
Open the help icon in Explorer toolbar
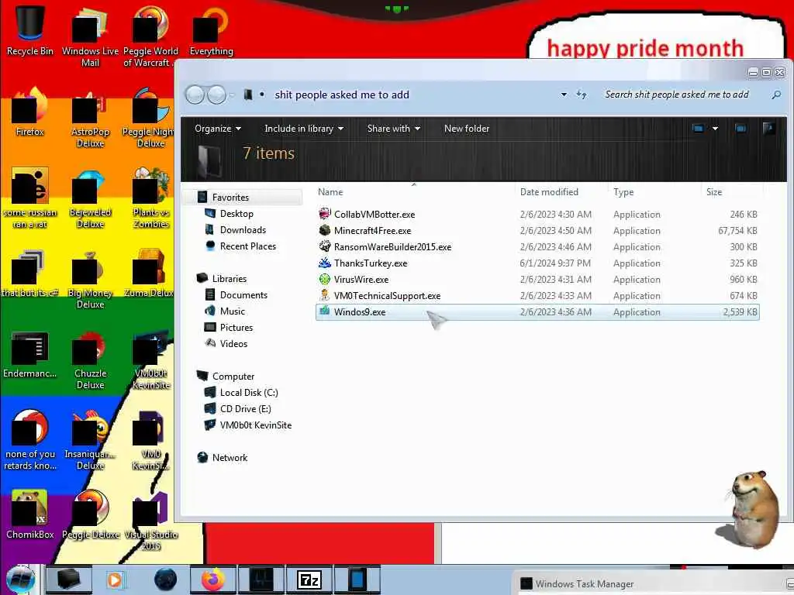click(768, 129)
